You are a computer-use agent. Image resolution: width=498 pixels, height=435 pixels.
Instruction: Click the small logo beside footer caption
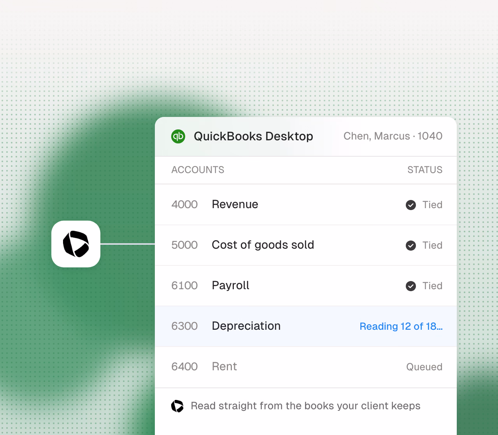point(177,406)
